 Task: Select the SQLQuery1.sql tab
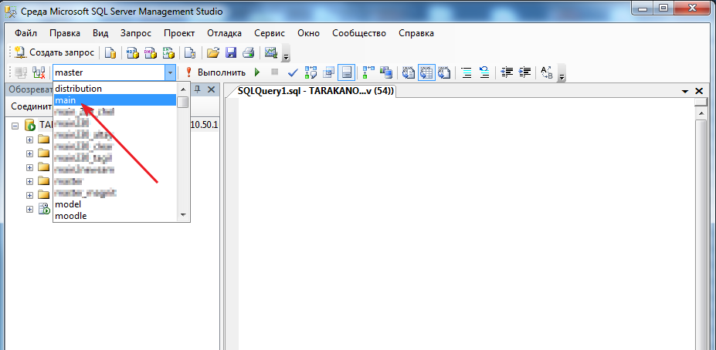pos(316,91)
